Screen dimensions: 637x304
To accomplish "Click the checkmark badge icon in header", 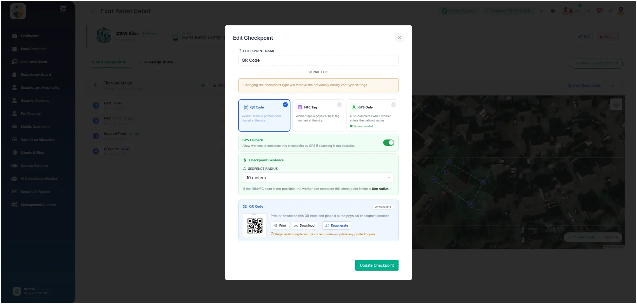I will [x=553, y=11].
